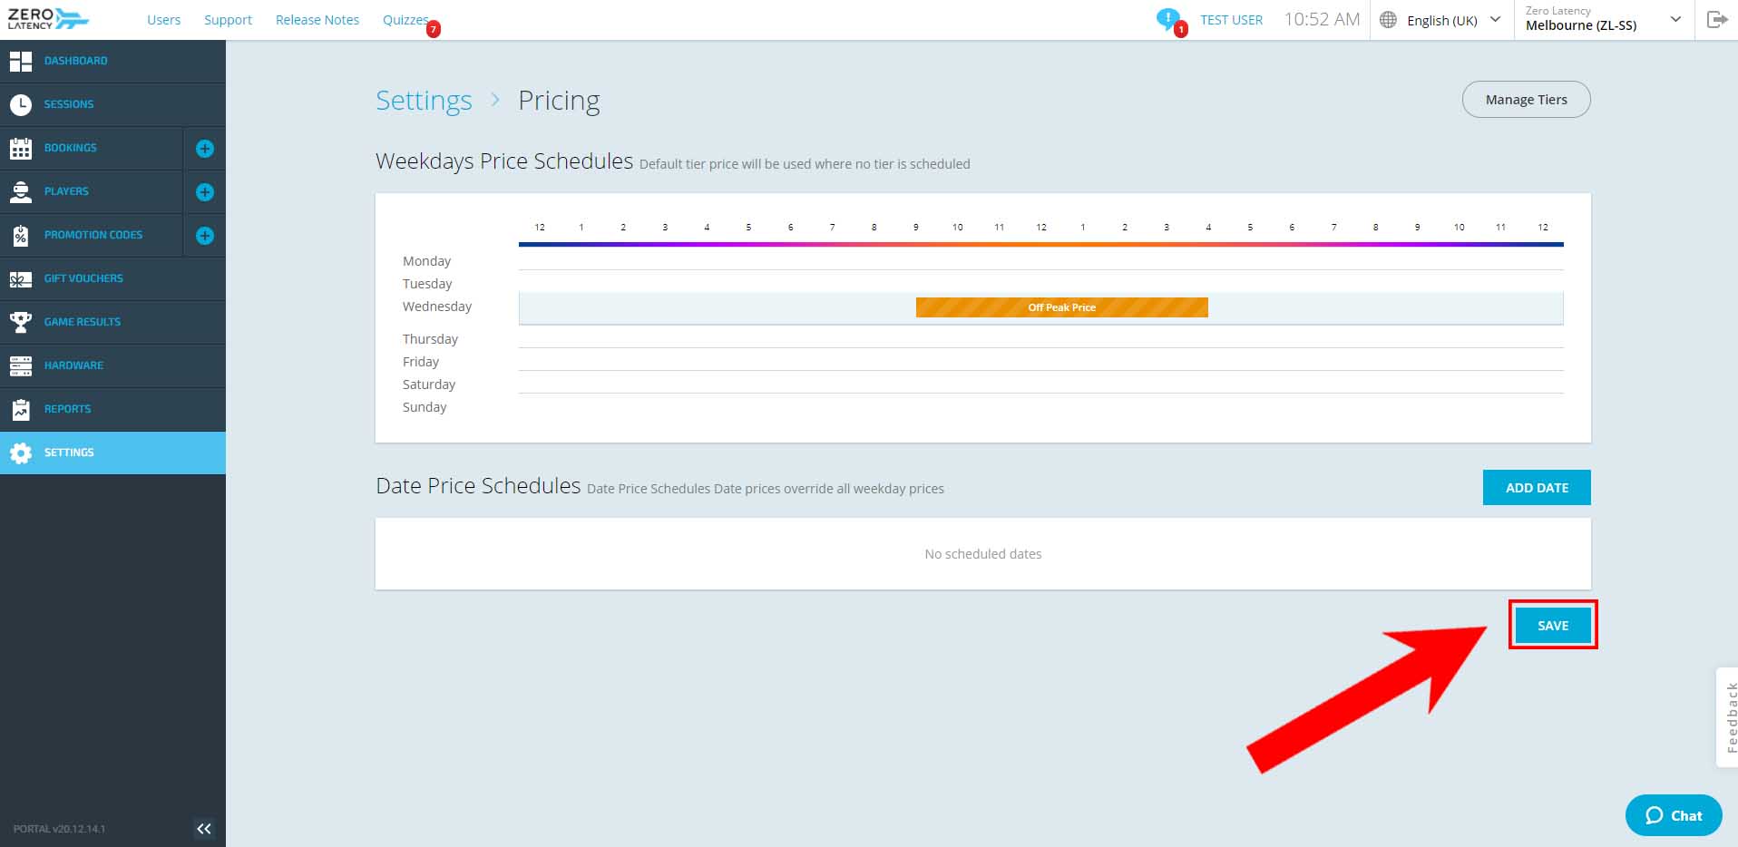
Task: Add a new booking with plus icon
Action: pyautogui.click(x=205, y=149)
